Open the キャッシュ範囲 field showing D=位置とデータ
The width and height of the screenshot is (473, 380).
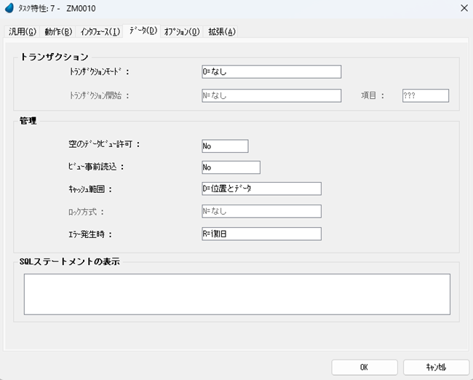pyautogui.click(x=261, y=189)
